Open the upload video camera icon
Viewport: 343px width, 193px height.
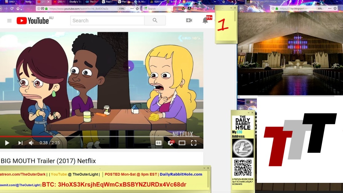[x=189, y=21]
